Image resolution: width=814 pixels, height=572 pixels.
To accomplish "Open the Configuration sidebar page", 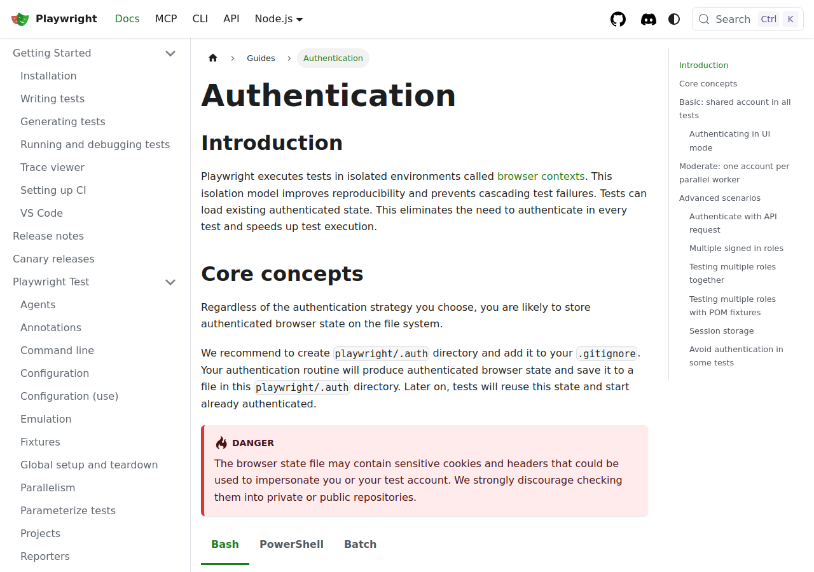I will [55, 374].
